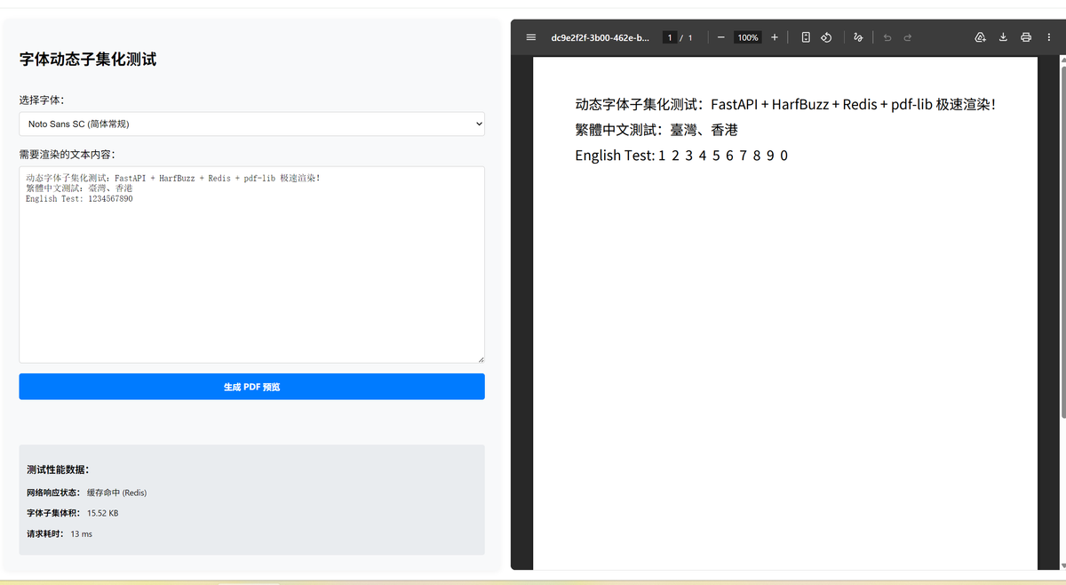Rotate the PDF counterclockwise
Viewport: 1066px width, 585px height.
[826, 37]
